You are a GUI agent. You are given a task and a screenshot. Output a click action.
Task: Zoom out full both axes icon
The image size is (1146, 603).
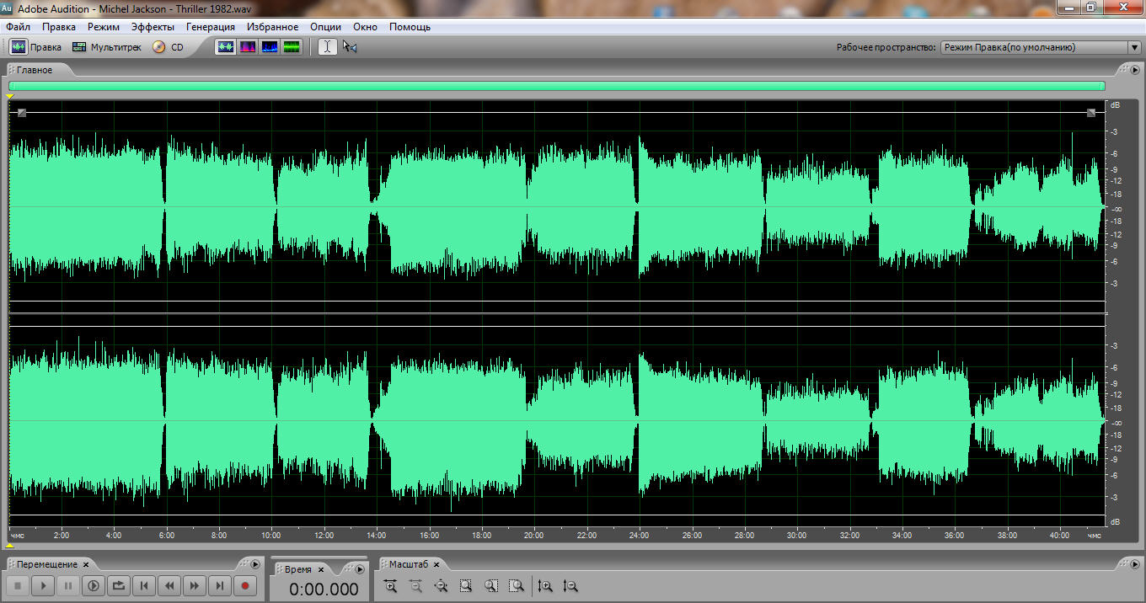(441, 585)
